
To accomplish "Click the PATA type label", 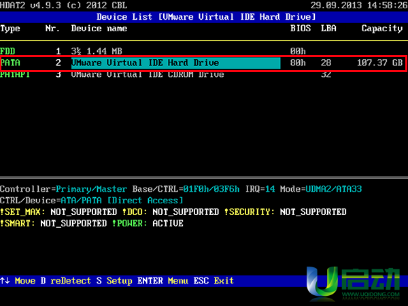I will coord(10,63).
